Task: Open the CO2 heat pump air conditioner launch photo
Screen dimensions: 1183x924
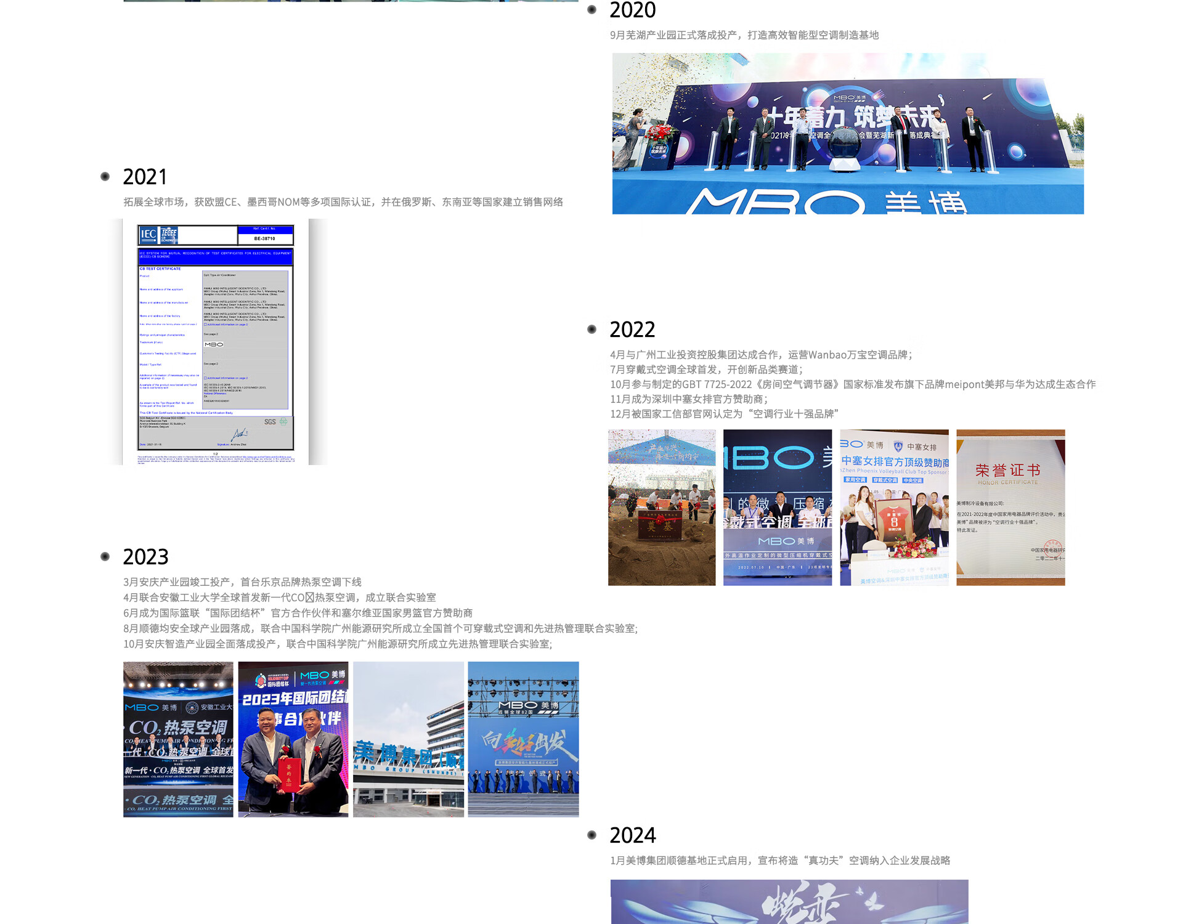Action: pos(178,739)
